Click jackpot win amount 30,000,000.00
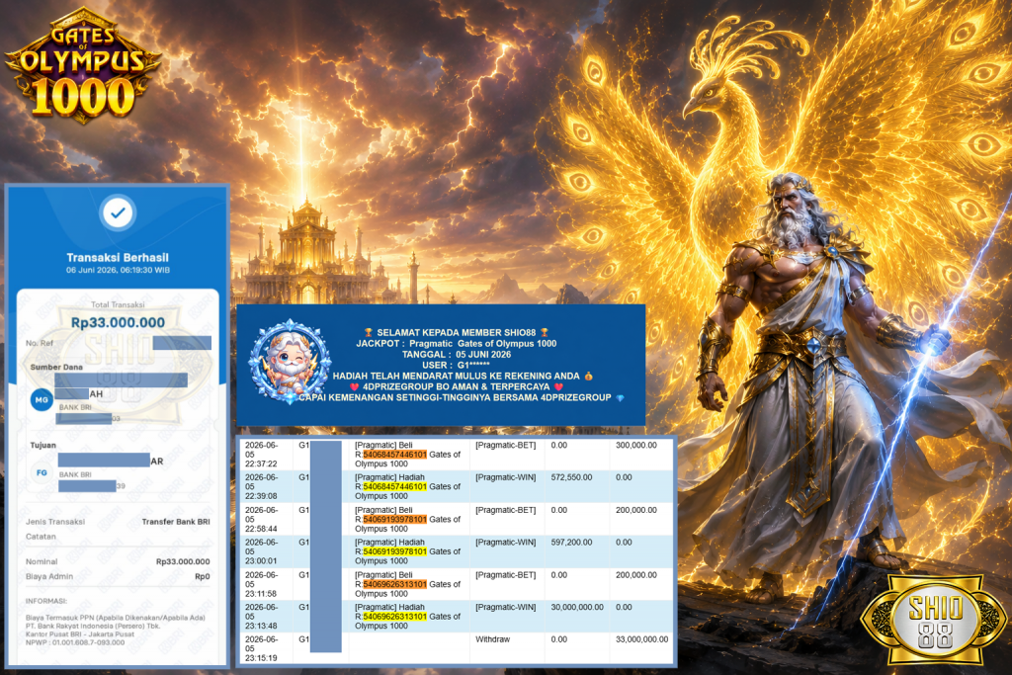 [x=577, y=607]
